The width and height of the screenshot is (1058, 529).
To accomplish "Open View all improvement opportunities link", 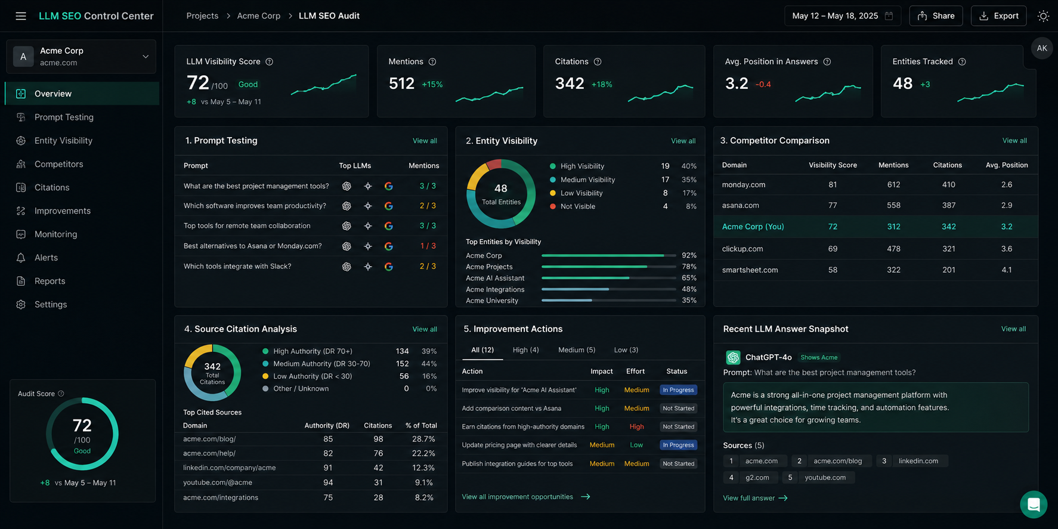I will (525, 497).
